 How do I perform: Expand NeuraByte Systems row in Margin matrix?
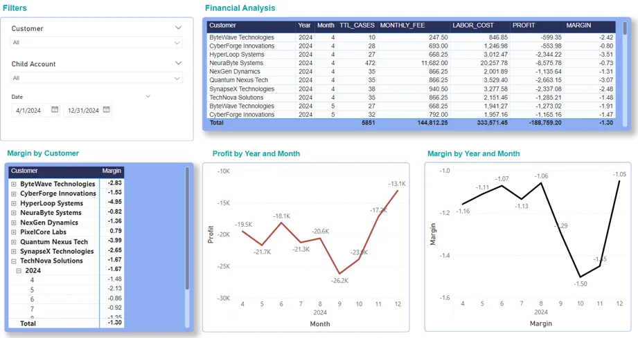[x=13, y=213]
